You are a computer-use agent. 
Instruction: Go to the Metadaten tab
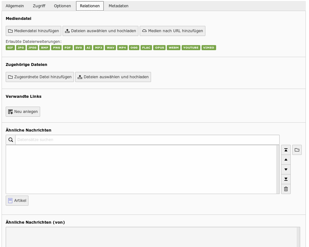(x=118, y=6)
